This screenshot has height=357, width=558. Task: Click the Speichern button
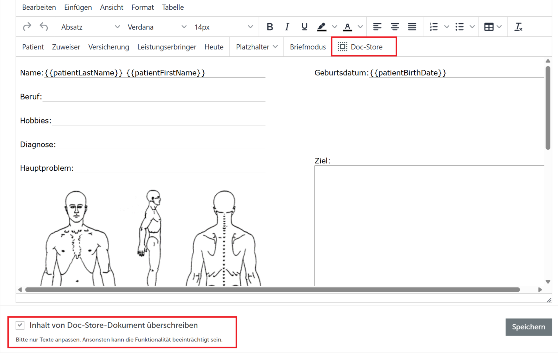[x=528, y=327]
